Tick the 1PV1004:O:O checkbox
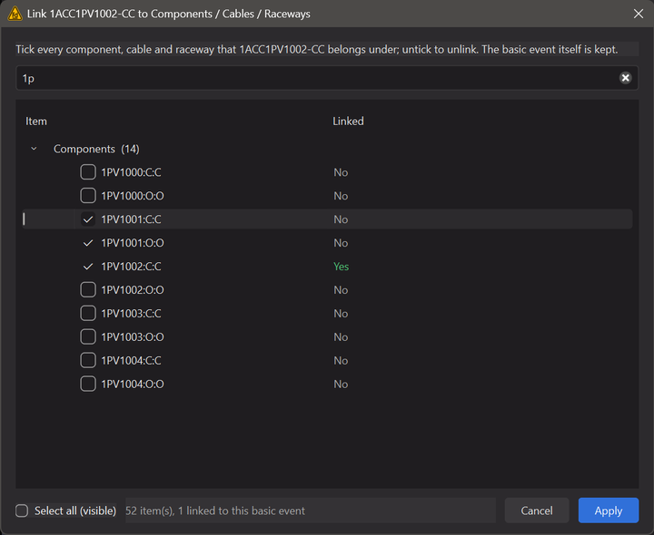Viewport: 654px width, 535px height. (x=88, y=384)
